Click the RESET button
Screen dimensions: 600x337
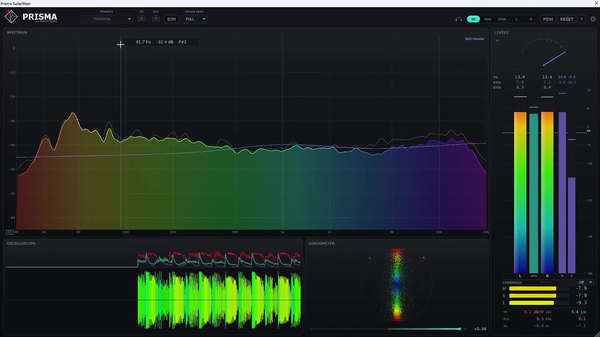567,19
